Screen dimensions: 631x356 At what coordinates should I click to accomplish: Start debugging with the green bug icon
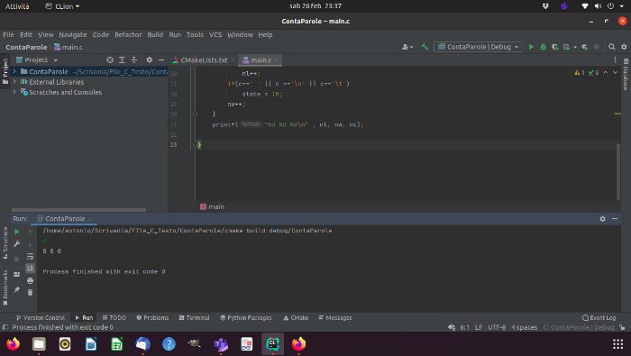click(x=544, y=47)
